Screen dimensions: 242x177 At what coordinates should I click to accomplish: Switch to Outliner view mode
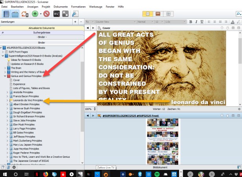click(x=168, y=14)
